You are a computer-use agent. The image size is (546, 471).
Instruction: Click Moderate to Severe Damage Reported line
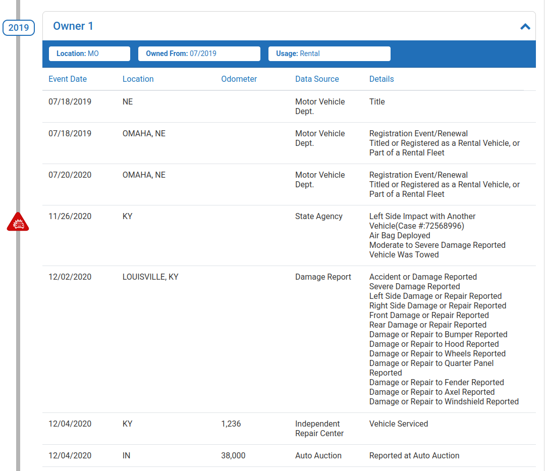click(437, 245)
